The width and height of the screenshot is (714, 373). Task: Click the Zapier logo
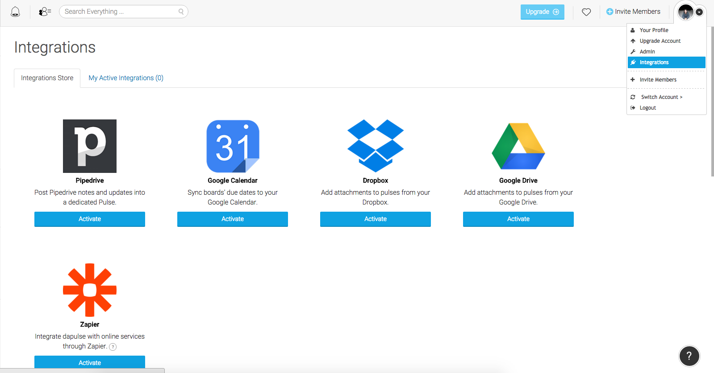click(x=90, y=290)
